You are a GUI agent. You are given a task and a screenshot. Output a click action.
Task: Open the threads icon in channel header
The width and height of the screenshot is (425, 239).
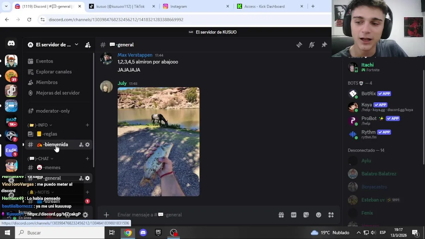pos(299,45)
